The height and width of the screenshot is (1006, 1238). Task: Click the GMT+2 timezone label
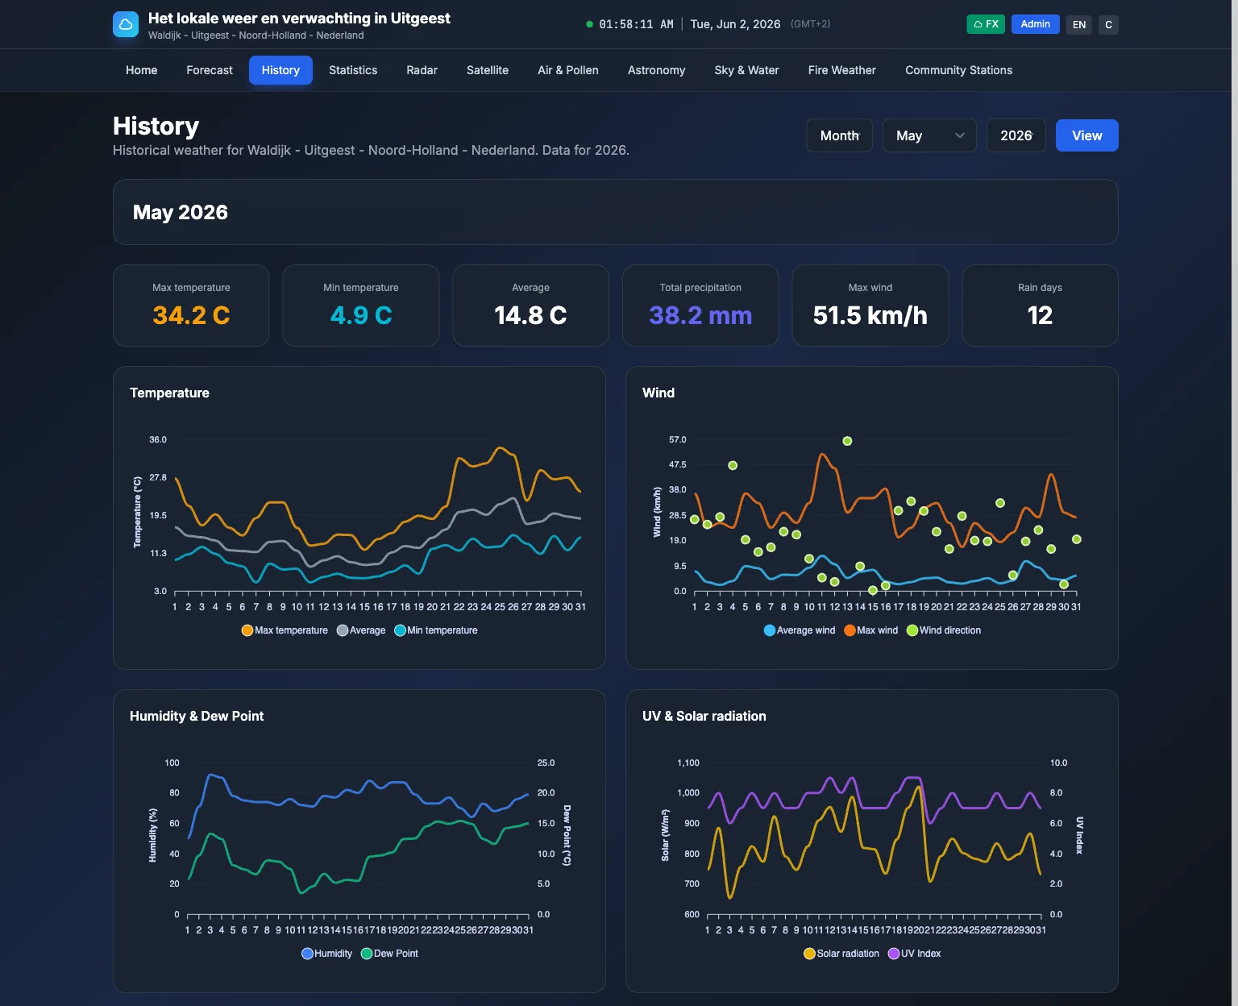click(810, 24)
